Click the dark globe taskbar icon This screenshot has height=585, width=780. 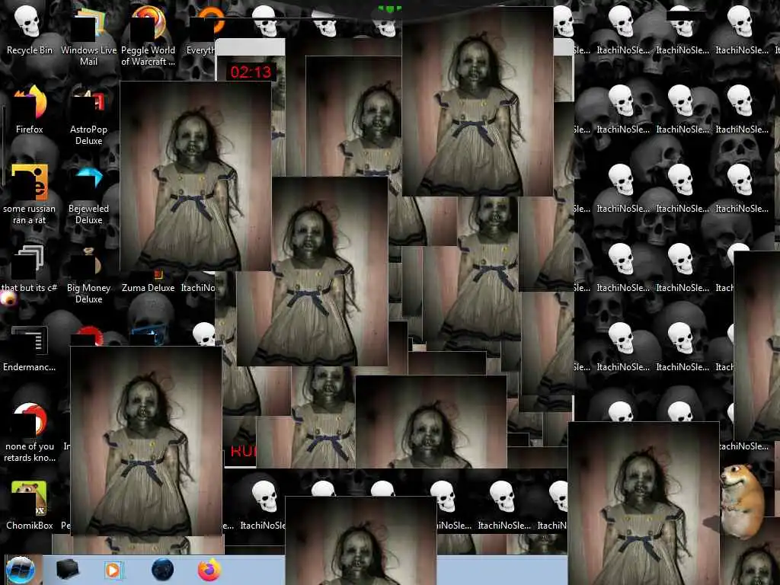(x=162, y=570)
